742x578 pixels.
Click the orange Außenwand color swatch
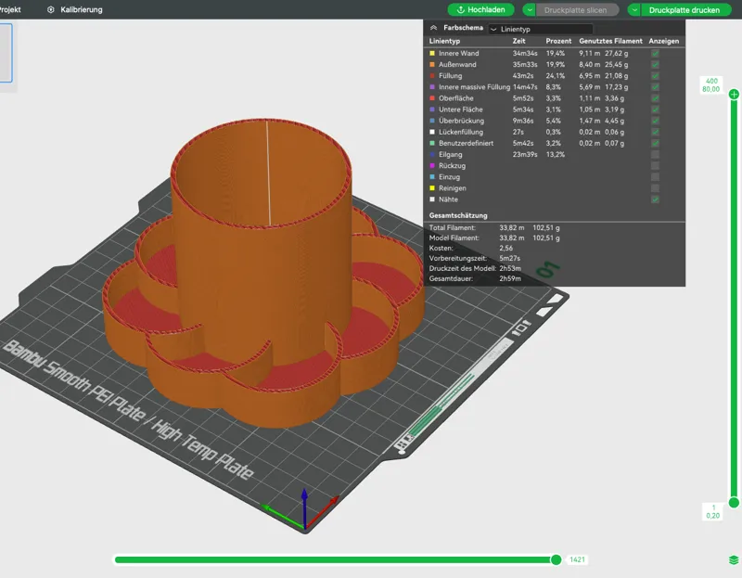pos(432,65)
